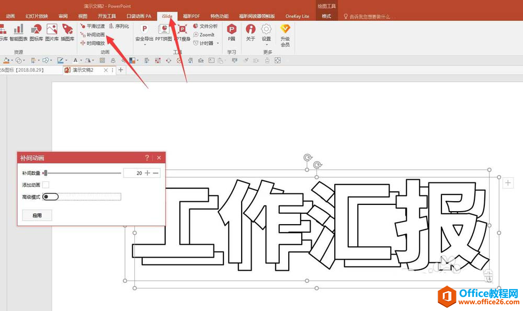Open the P圈 learning icon

click(231, 32)
